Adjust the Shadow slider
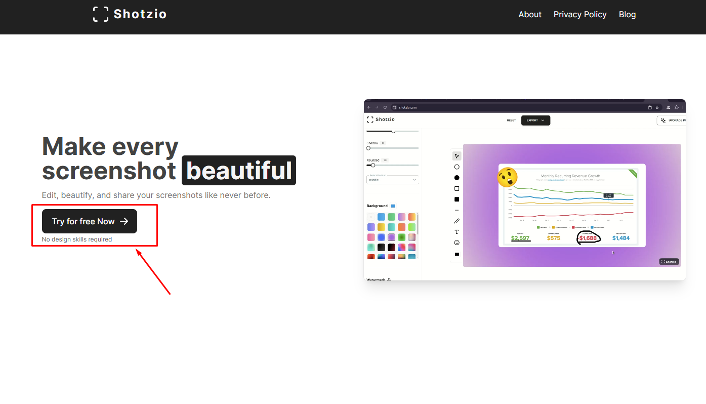Viewport: 706px width, 404px height. (393, 148)
